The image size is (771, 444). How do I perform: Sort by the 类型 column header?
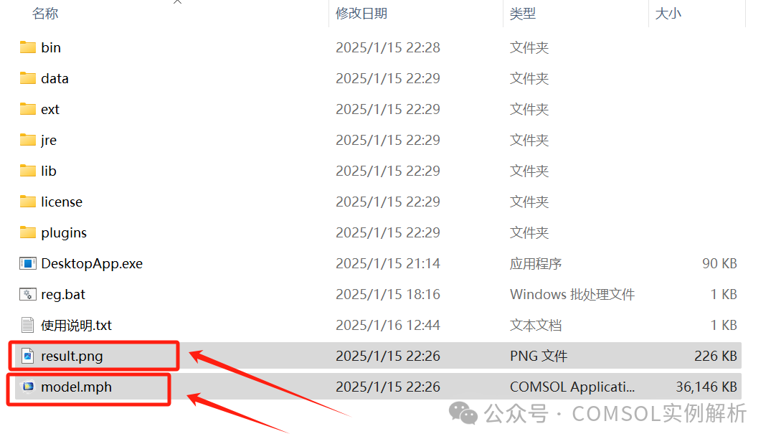click(x=522, y=14)
